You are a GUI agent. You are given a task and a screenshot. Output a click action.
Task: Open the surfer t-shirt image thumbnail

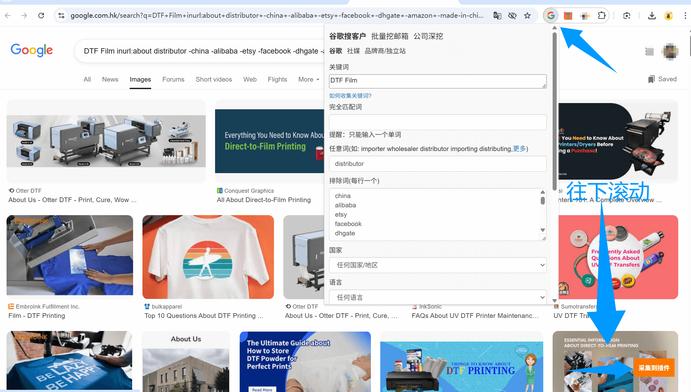pyautogui.click(x=208, y=257)
